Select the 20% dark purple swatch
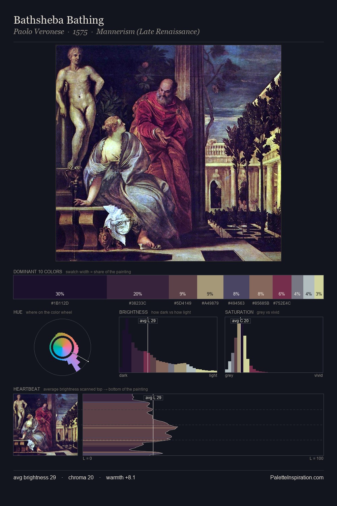 (x=138, y=287)
